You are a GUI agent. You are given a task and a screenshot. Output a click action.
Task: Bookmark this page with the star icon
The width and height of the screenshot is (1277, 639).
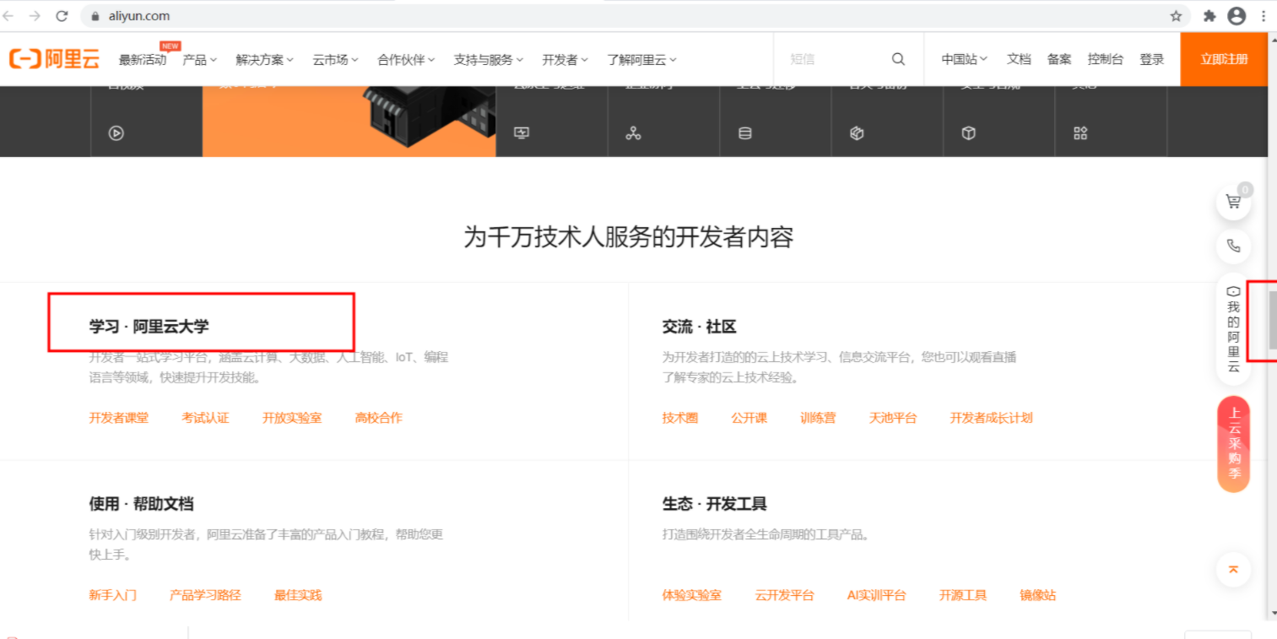pos(1176,16)
